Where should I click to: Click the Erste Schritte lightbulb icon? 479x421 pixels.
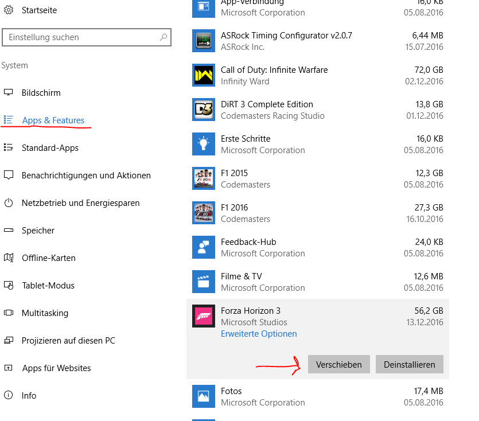204,144
